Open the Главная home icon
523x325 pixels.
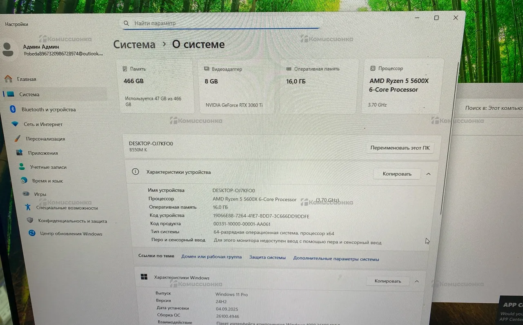(x=8, y=79)
